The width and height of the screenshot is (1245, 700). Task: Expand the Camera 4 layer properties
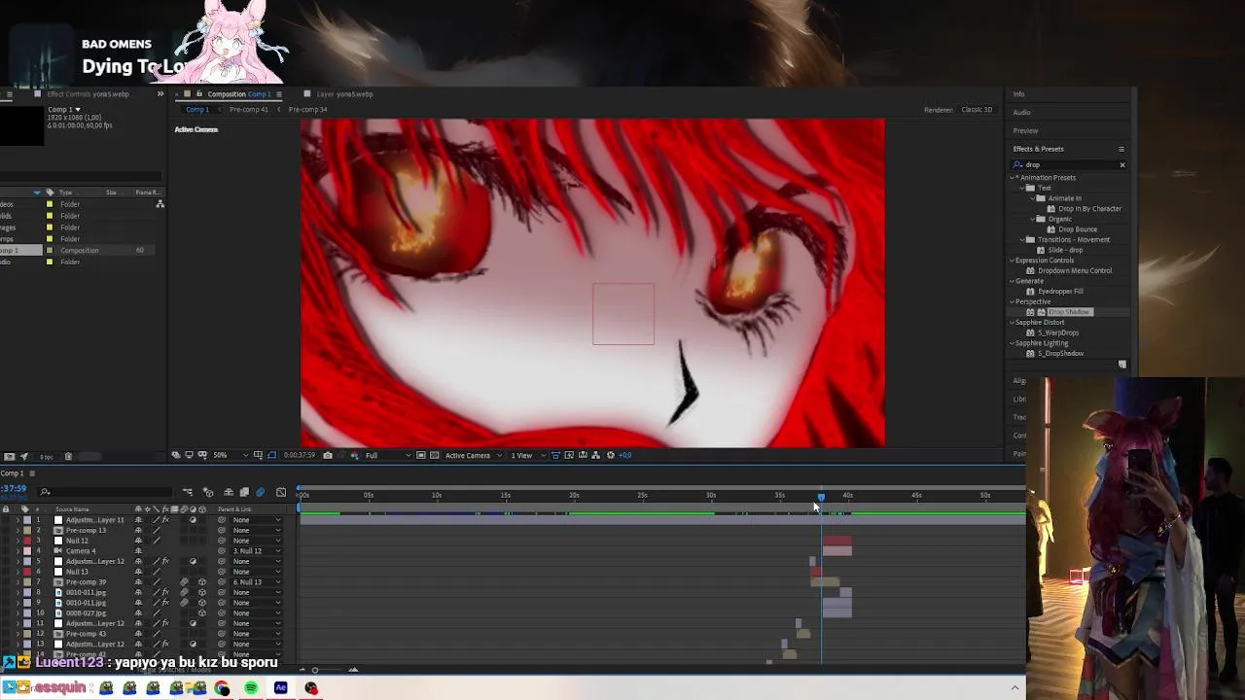coord(17,551)
